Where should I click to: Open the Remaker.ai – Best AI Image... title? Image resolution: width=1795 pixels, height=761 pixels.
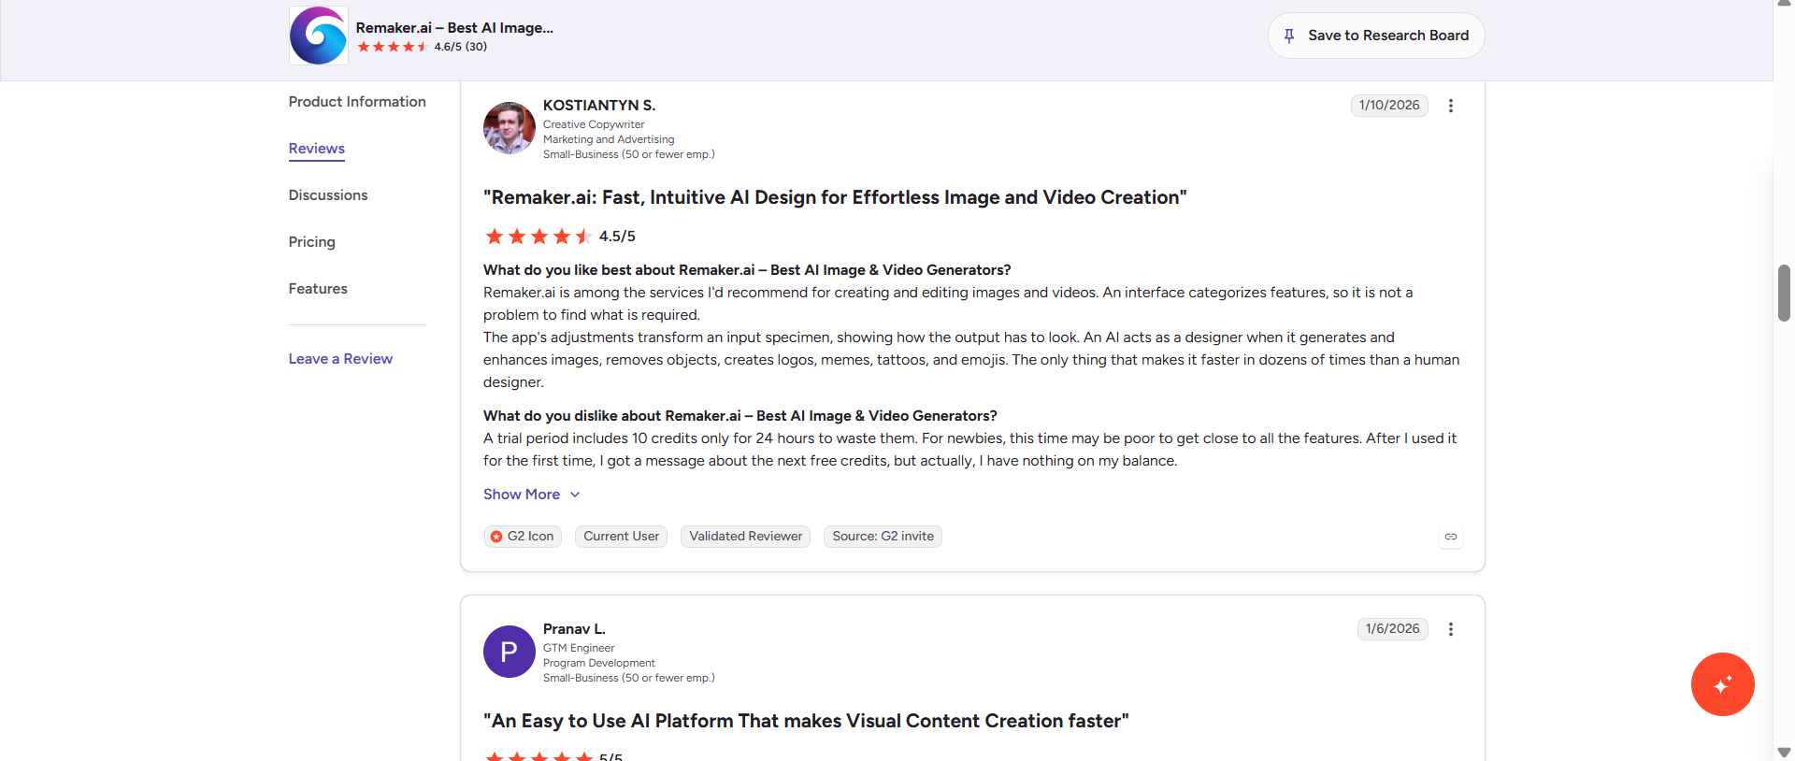(x=454, y=28)
